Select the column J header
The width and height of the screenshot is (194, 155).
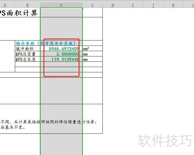[153, 5]
